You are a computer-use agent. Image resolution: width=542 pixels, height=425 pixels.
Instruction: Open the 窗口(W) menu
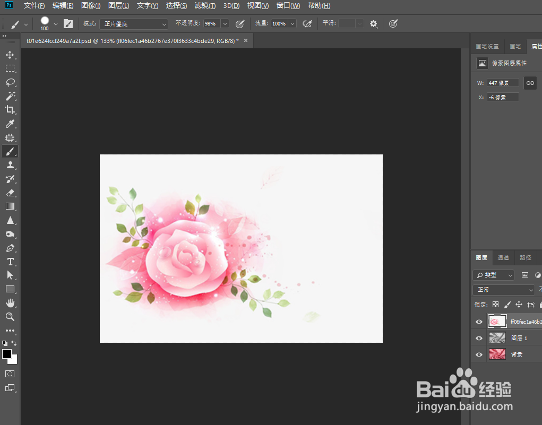click(288, 5)
